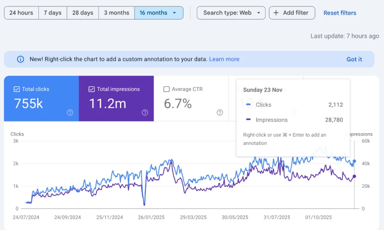384x230 pixels.
Task: Click the Reset filters link
Action: tap(340, 13)
